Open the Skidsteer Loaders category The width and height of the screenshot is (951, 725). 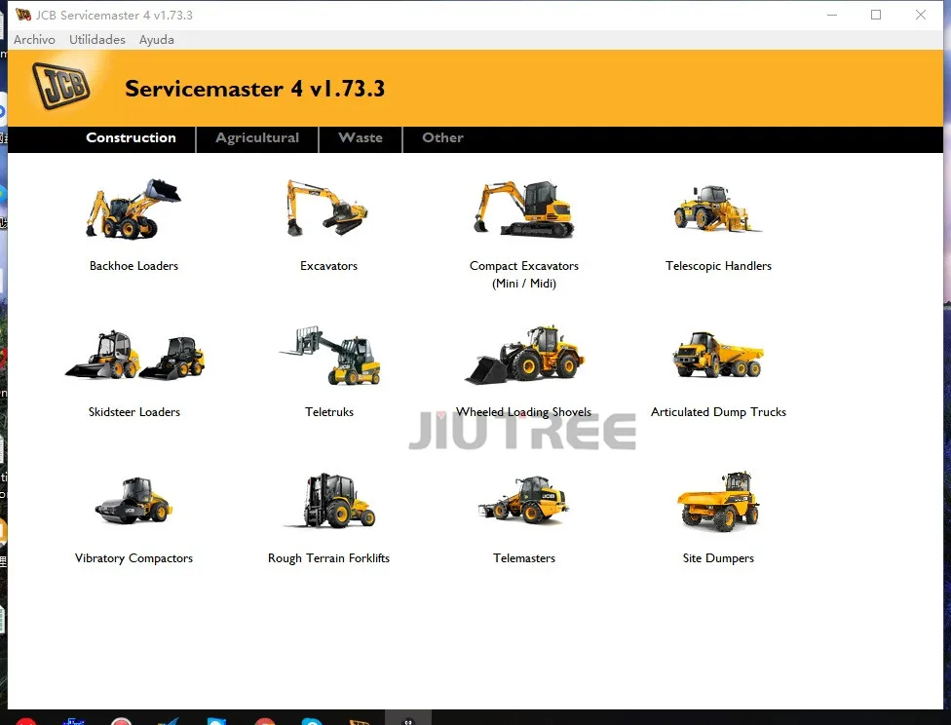pos(133,354)
